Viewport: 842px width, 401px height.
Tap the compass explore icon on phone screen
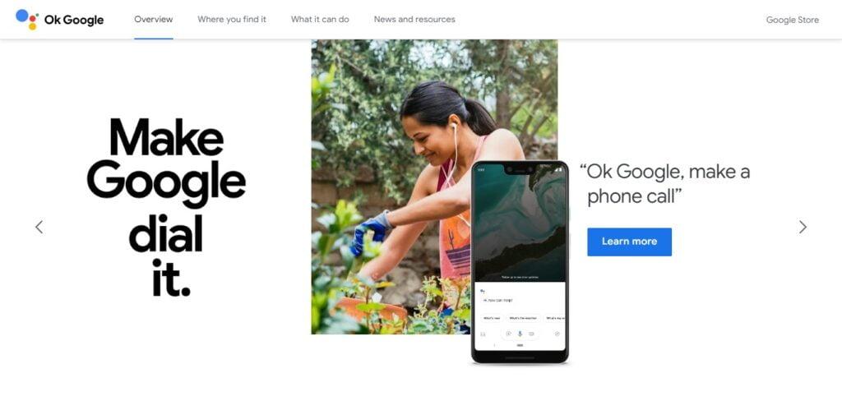[557, 334]
